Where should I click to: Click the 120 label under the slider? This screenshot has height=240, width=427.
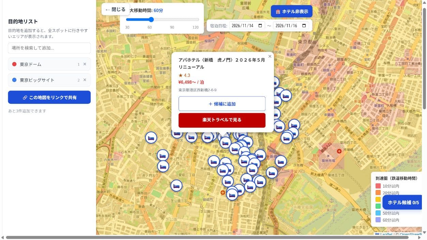[196, 27]
